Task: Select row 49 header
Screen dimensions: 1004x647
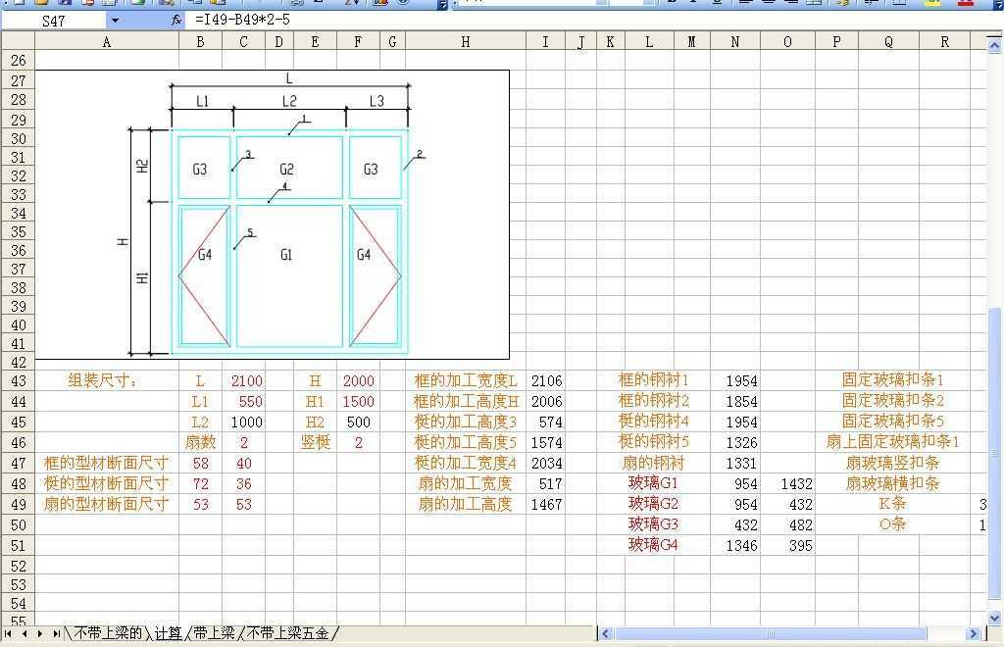Action: point(19,504)
